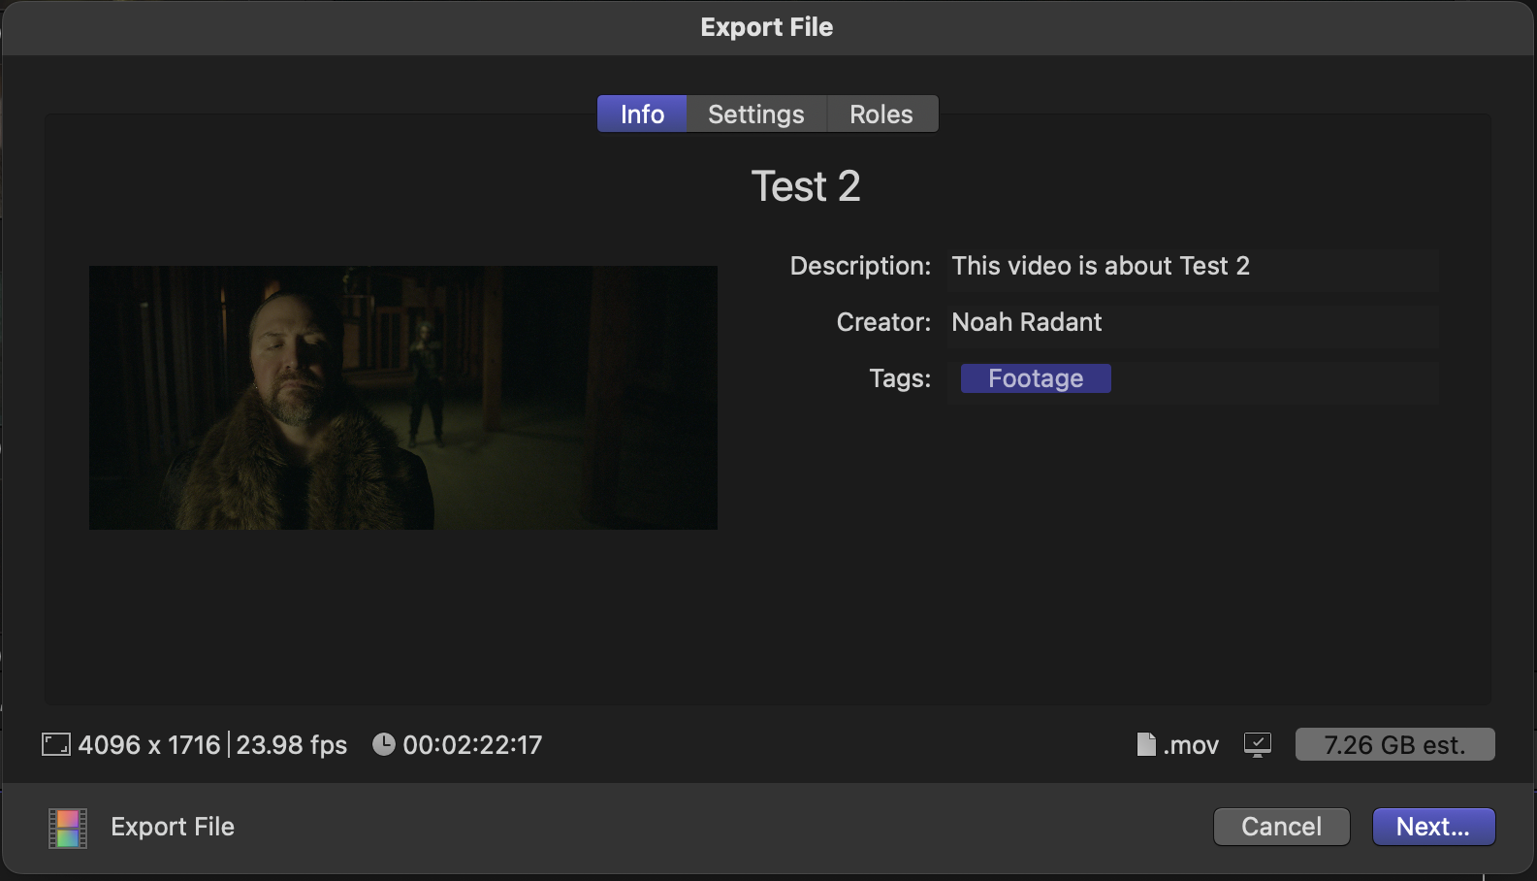Click the frame size resolution icon
Image resolution: width=1537 pixels, height=881 pixels.
pos(56,745)
